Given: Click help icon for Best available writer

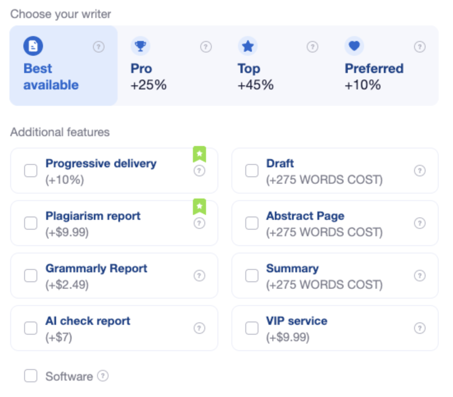Looking at the screenshot, I should point(98,47).
